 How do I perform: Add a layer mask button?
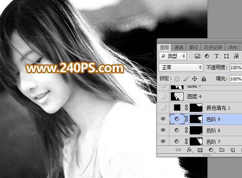tap(200, 150)
